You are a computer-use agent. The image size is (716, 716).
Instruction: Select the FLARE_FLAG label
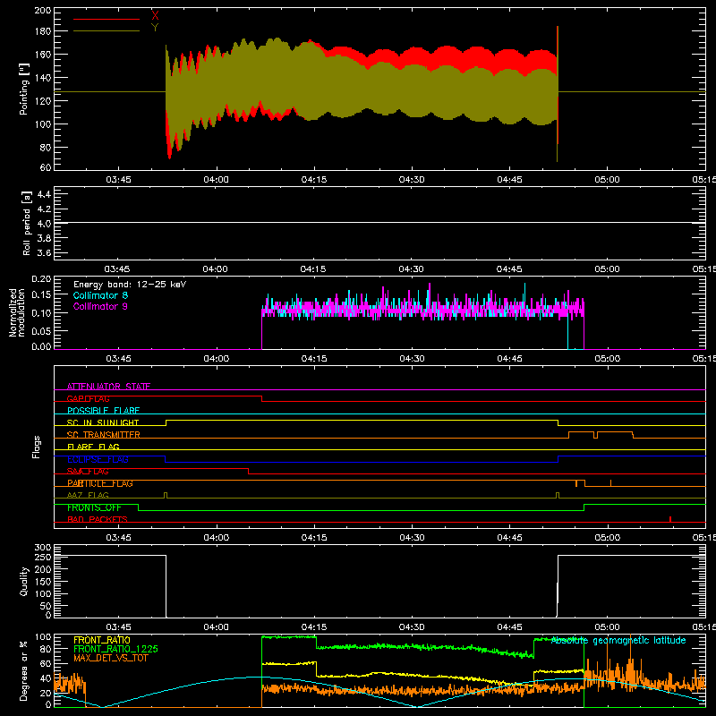point(93,447)
